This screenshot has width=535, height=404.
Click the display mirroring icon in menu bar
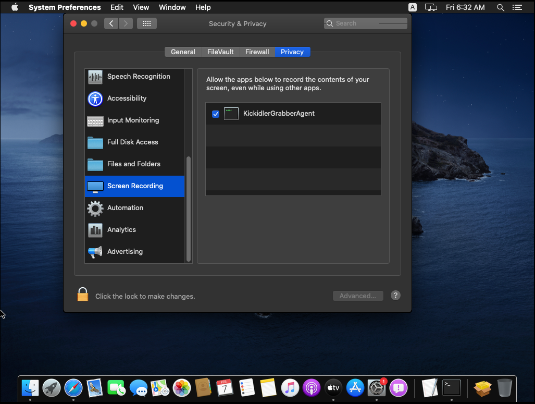pos(431,7)
